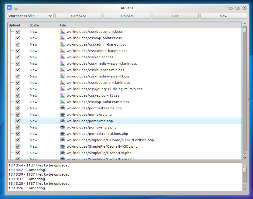
Task: Click PHP file icon for MySQL.php
Action: (63, 146)
